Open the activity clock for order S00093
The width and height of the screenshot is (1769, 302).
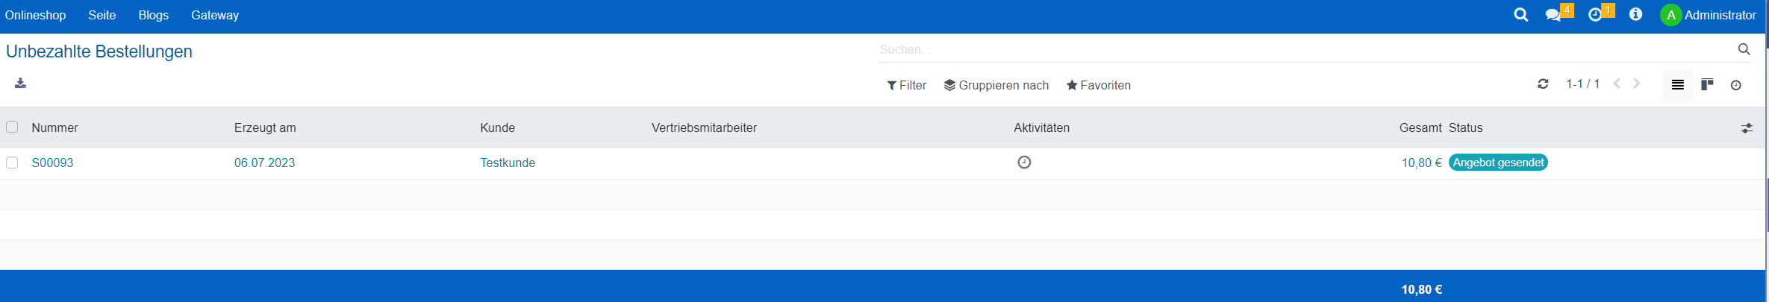coord(1024,163)
